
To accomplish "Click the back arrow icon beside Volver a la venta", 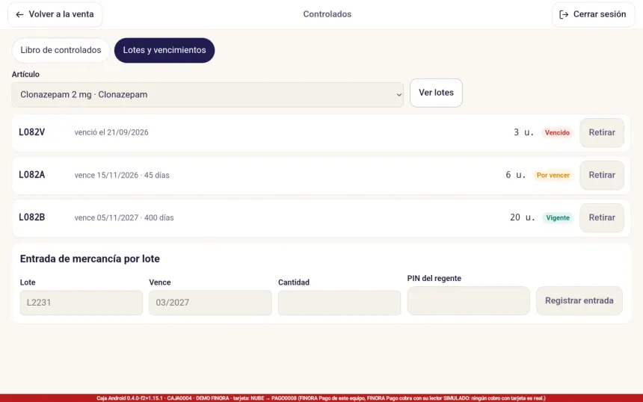I will coord(19,14).
